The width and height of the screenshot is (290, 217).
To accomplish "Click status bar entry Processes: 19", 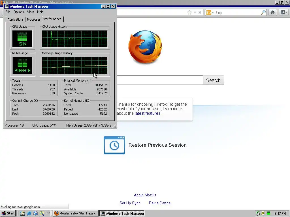I will pyautogui.click(x=17, y=125).
